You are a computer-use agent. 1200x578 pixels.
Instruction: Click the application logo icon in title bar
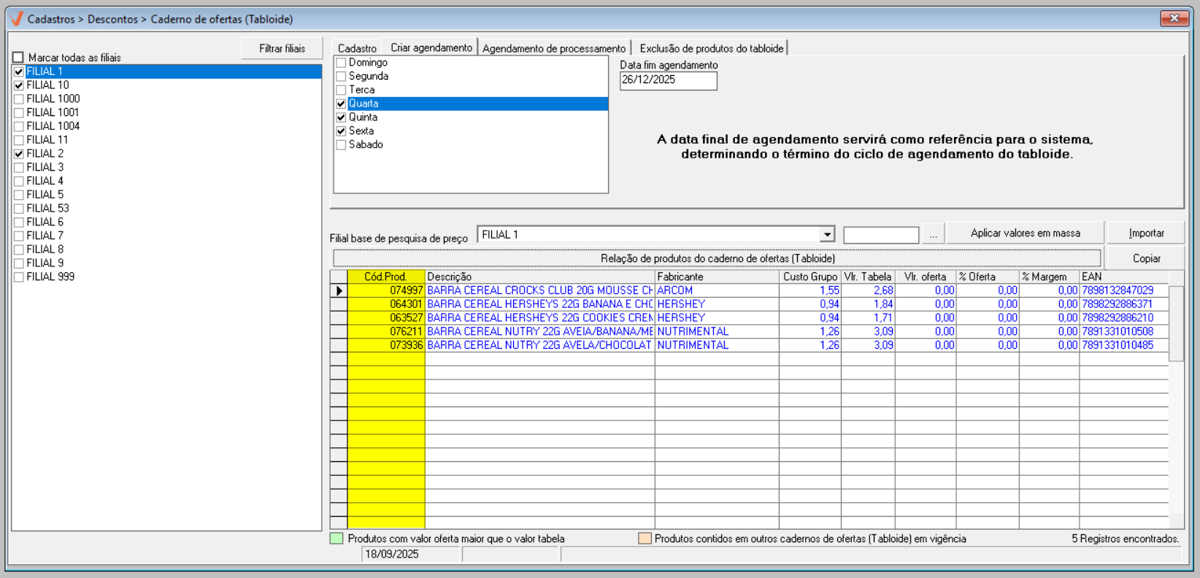[16, 19]
